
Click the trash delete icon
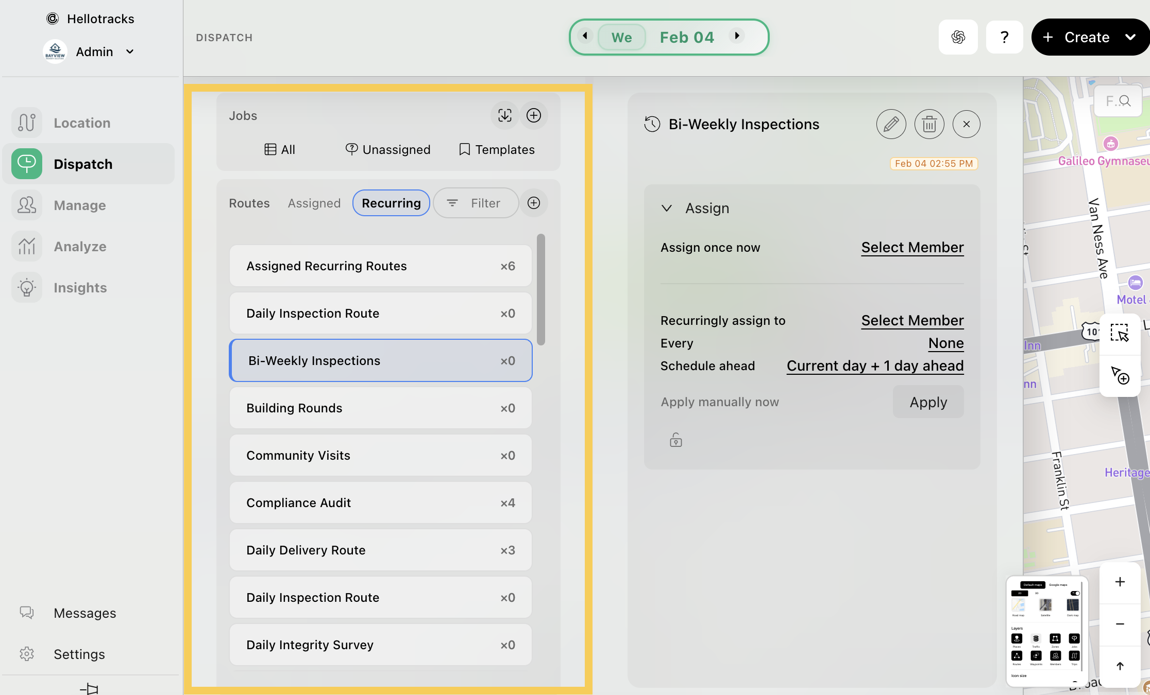929,124
